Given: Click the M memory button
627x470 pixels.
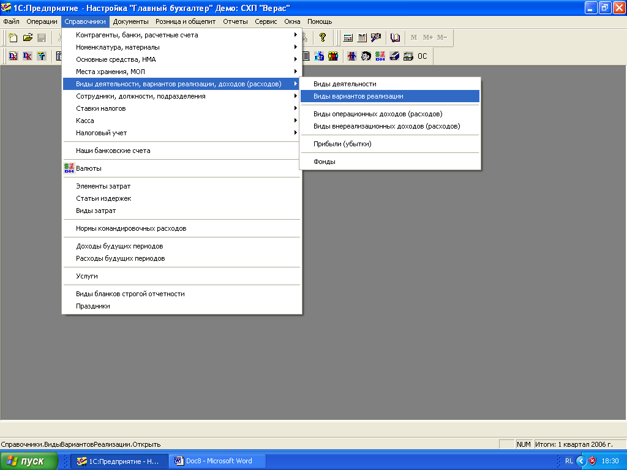Looking at the screenshot, I should 414,37.
